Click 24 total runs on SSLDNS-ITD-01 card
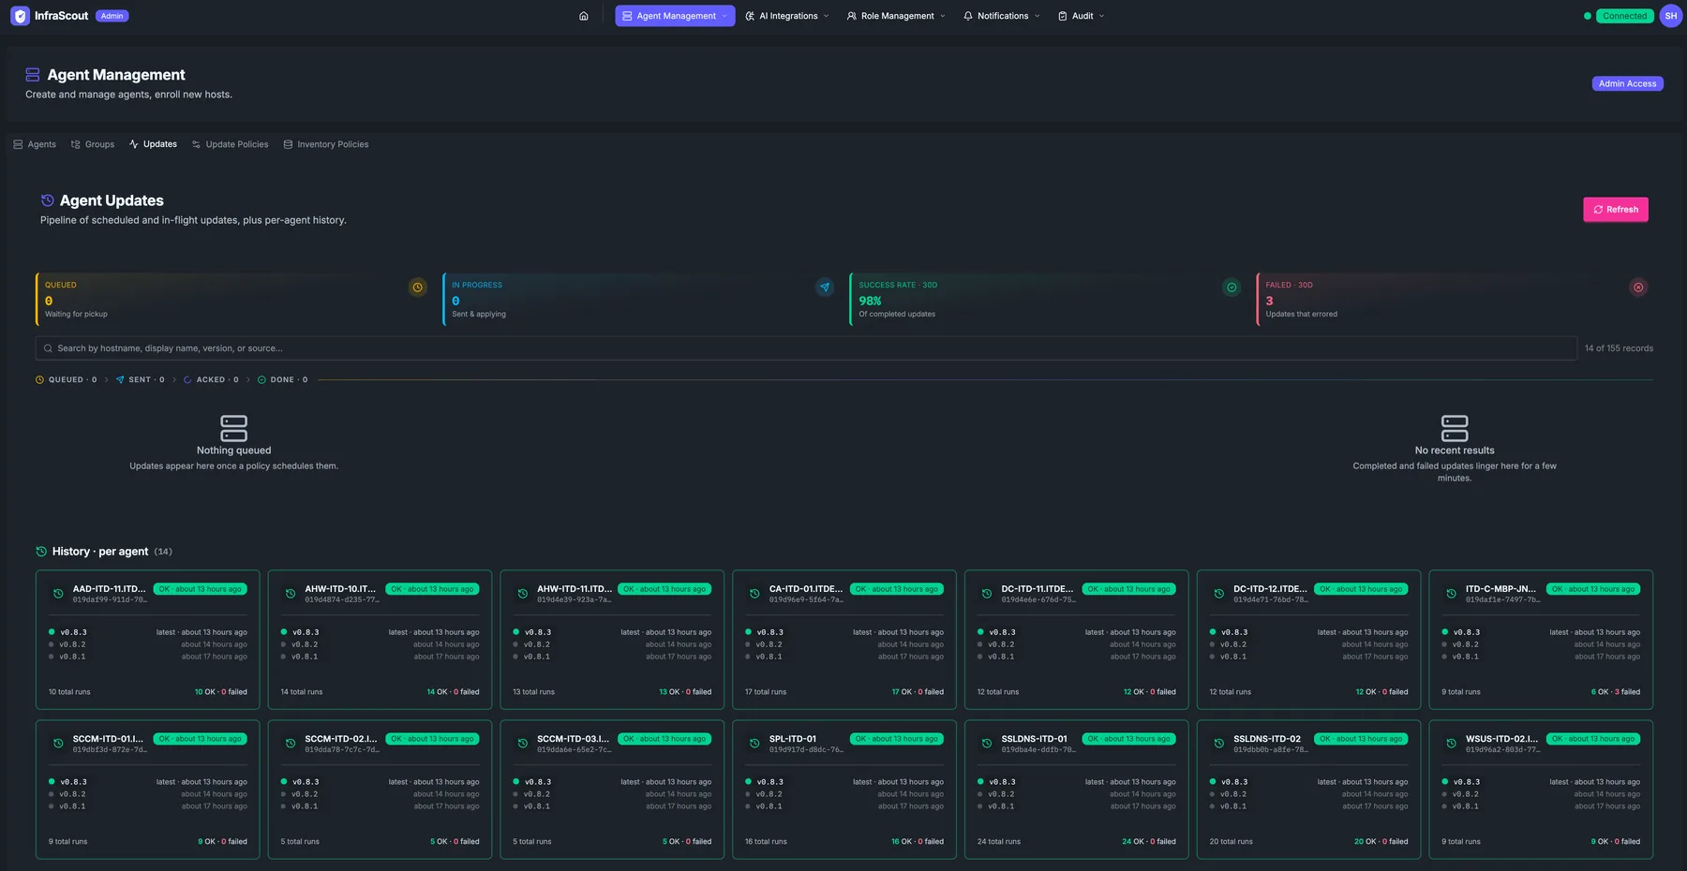This screenshot has width=1687, height=871. [x=998, y=842]
